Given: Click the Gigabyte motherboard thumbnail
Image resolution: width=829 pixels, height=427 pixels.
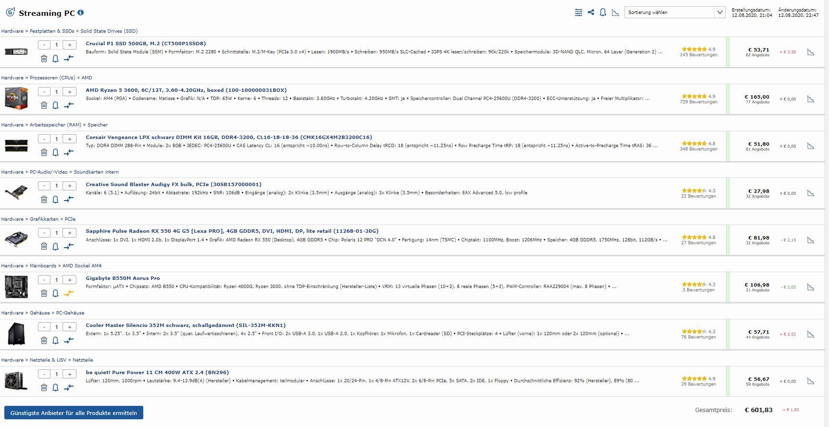Looking at the screenshot, I should point(16,287).
